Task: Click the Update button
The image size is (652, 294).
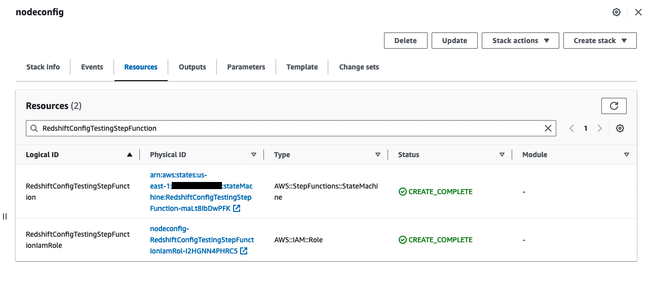Action: [454, 40]
